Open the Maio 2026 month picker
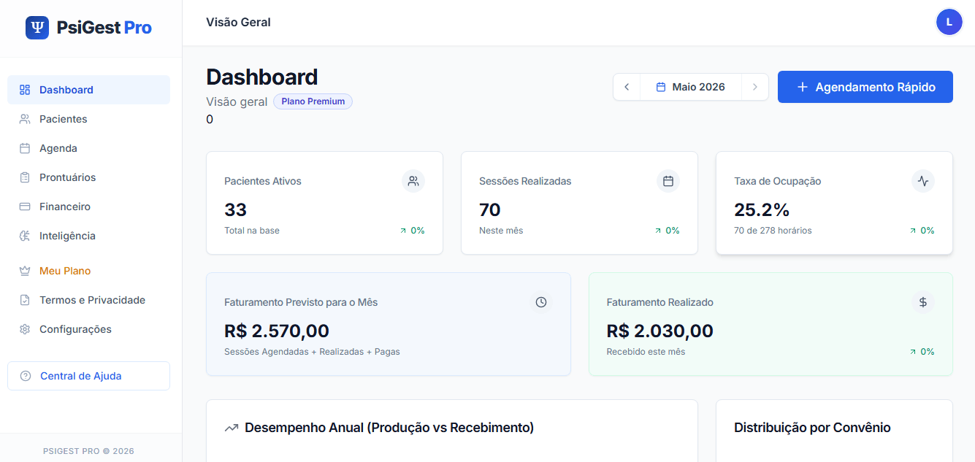975x462 pixels. pos(691,87)
